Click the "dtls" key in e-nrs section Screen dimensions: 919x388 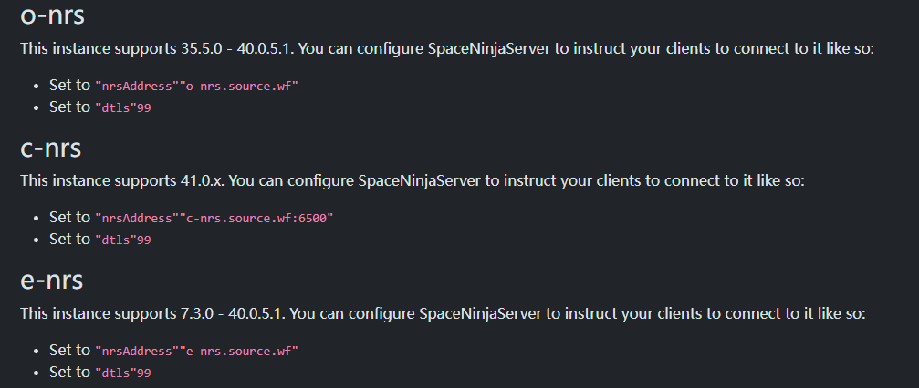click(115, 373)
